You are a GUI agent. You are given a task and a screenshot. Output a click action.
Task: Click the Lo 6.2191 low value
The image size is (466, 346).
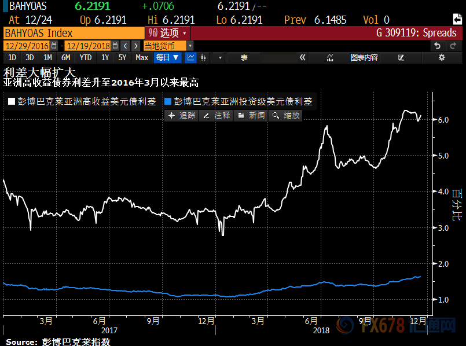240,20
